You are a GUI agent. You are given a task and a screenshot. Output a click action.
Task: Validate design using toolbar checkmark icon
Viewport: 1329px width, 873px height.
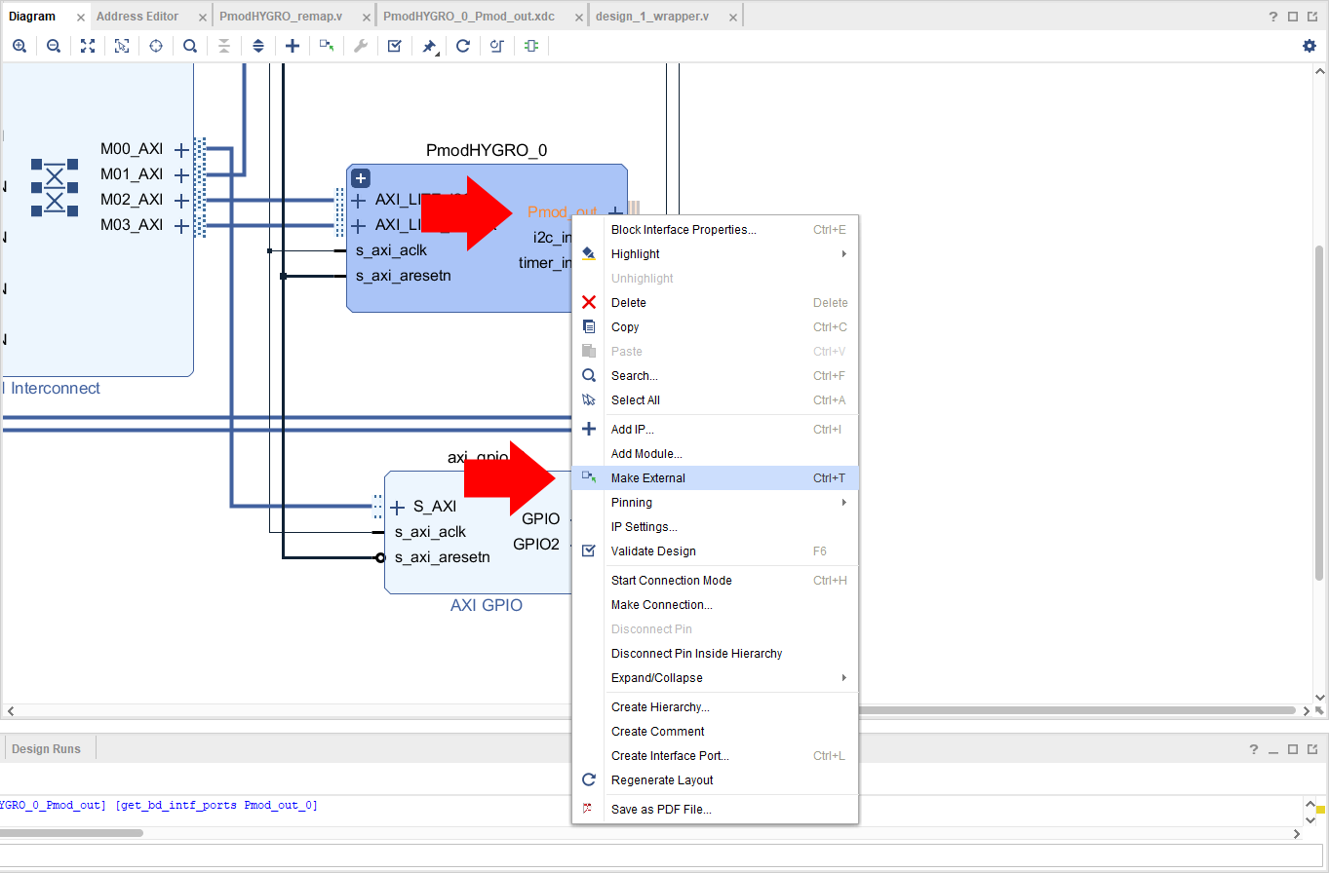pos(395,46)
